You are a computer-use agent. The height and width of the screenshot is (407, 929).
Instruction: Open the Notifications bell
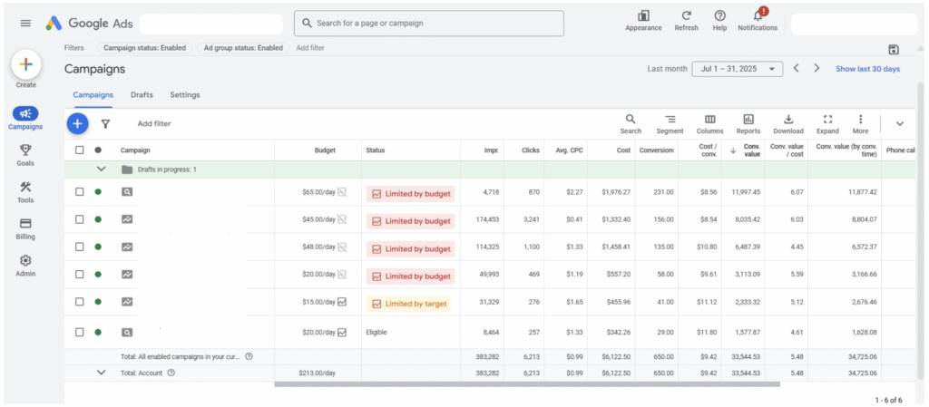click(x=758, y=16)
